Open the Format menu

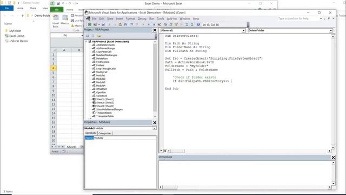130,18
